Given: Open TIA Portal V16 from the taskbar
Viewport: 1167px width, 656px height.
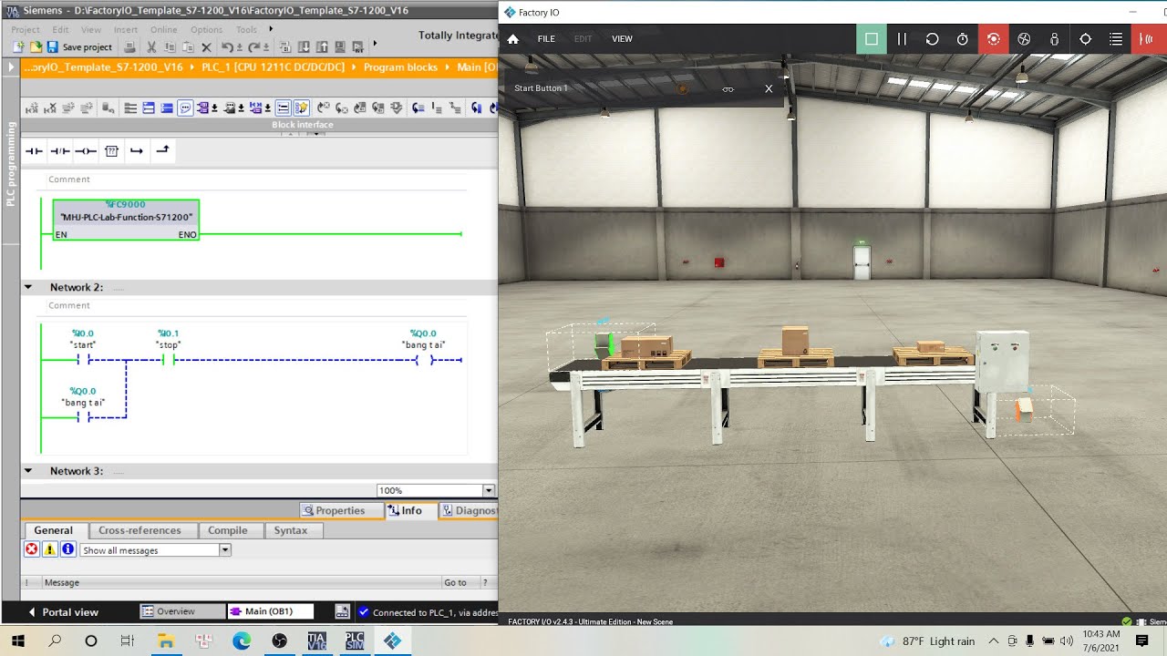Looking at the screenshot, I should (316, 641).
